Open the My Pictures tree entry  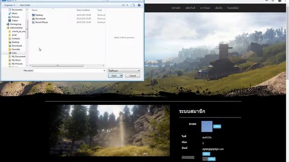tap(16, 64)
